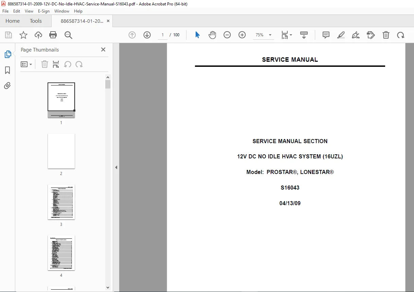Viewport: 414px width, 292px height.
Task: Add a comment sticky note
Action: point(326,35)
